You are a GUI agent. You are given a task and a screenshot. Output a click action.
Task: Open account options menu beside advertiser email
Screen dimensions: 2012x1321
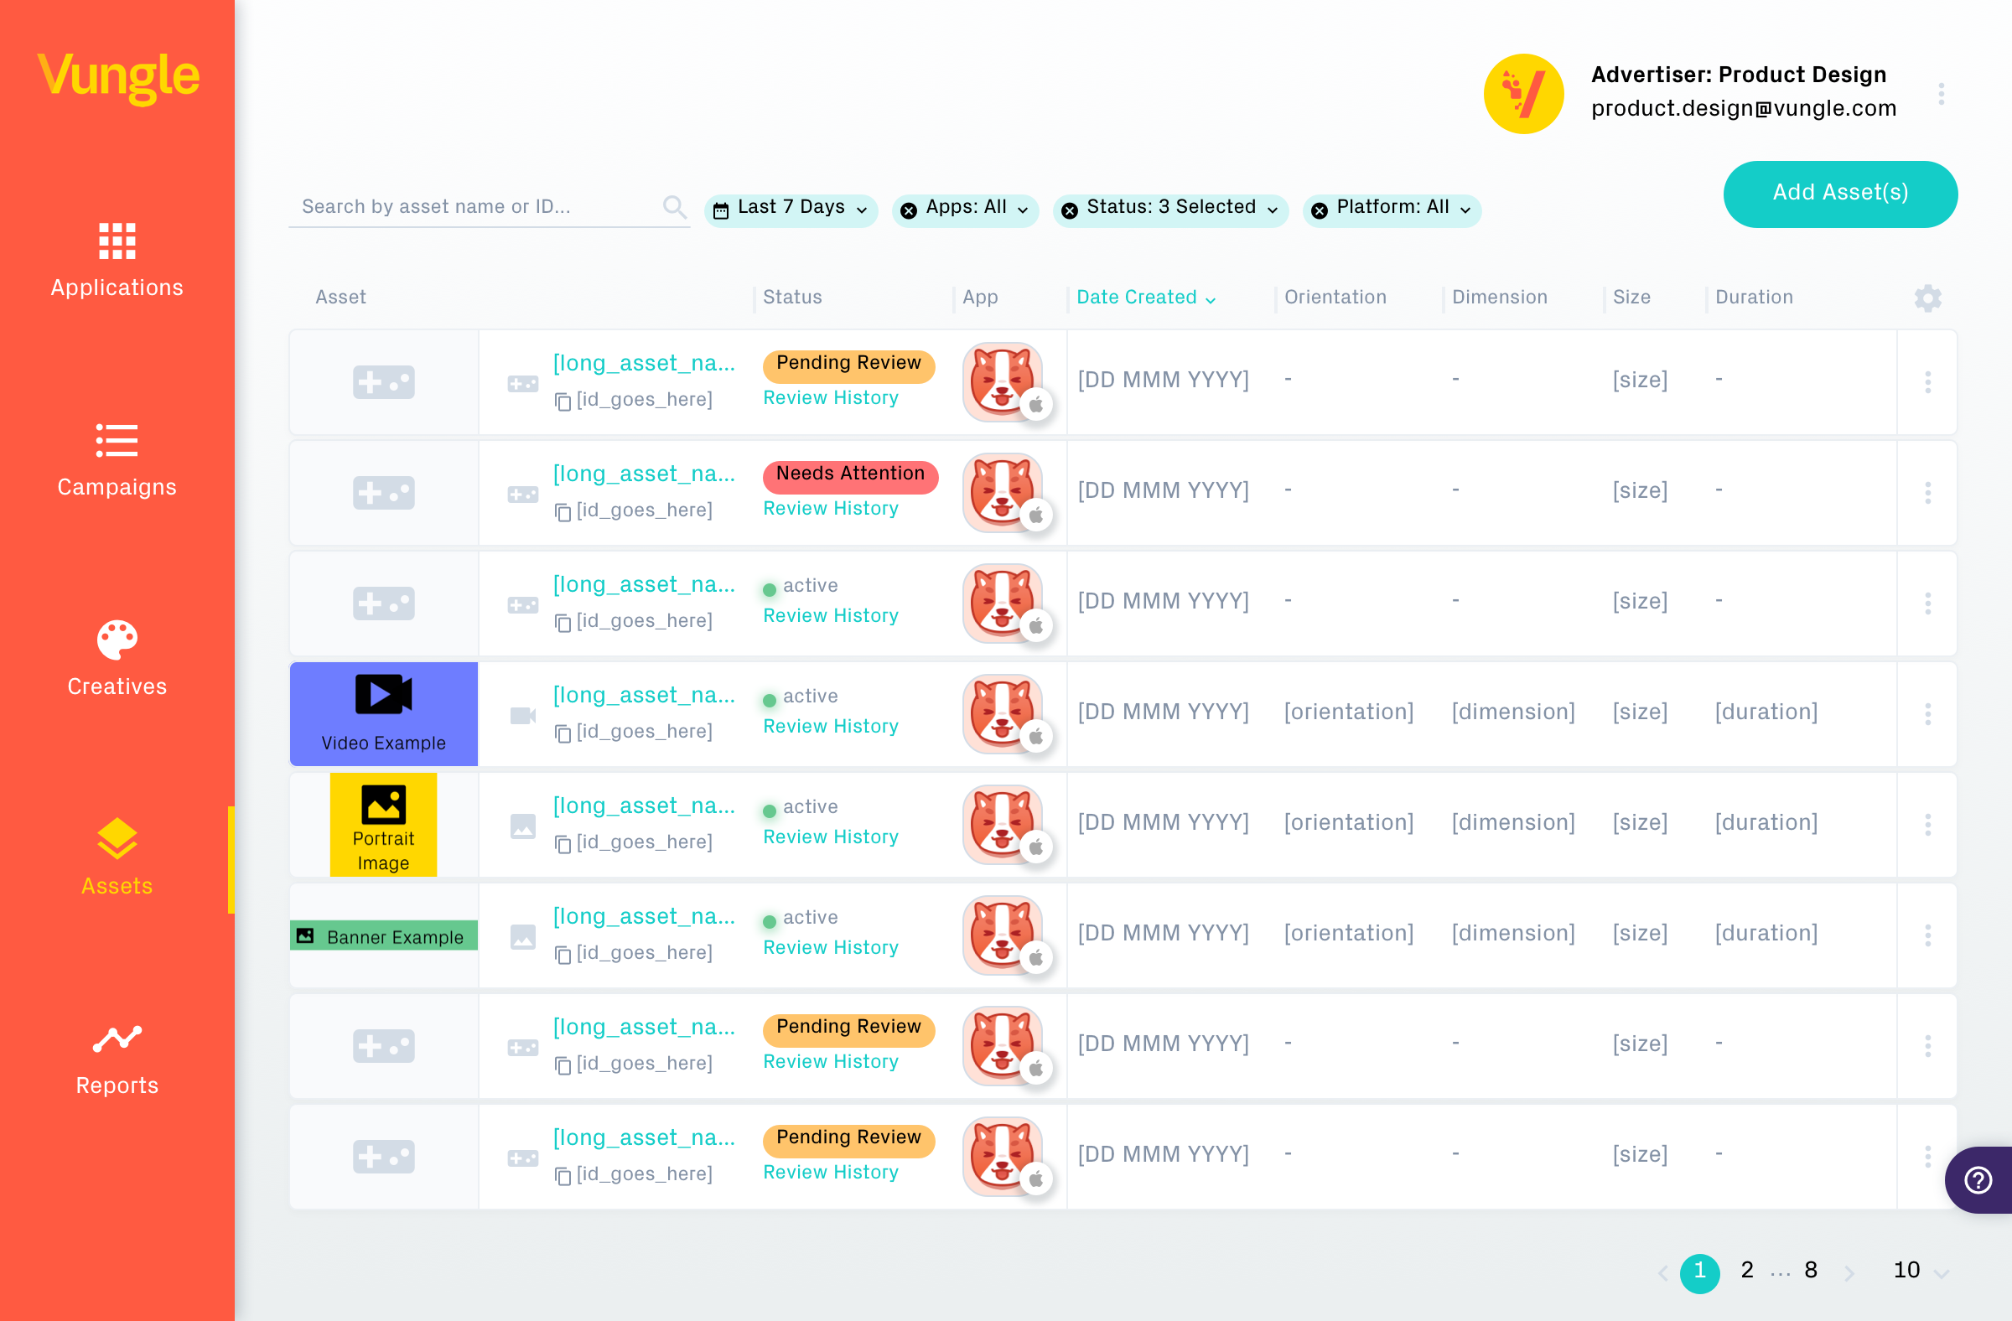[1941, 94]
